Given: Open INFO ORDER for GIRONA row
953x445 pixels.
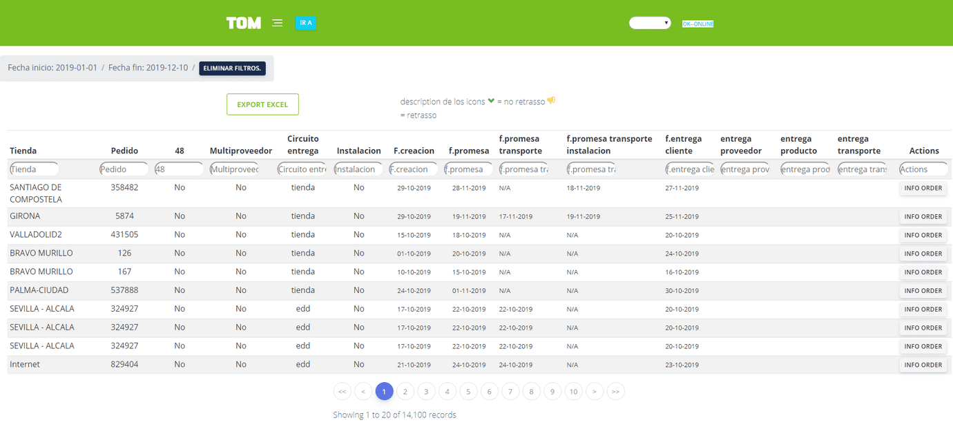Looking at the screenshot, I should coord(923,217).
